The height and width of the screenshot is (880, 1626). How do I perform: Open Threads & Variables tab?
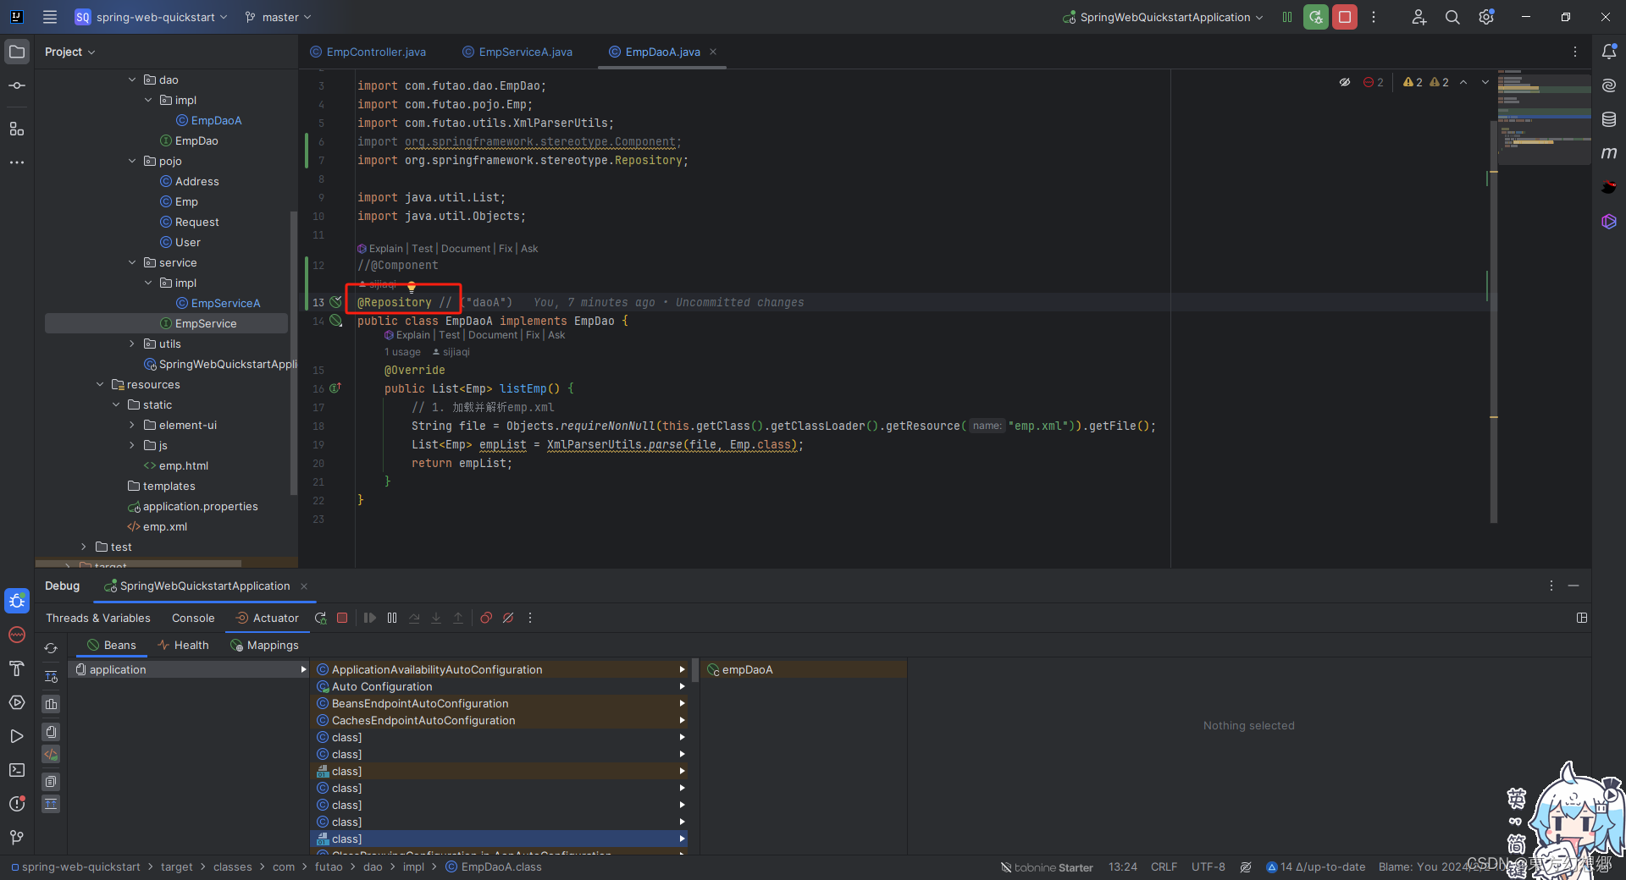[x=98, y=618]
